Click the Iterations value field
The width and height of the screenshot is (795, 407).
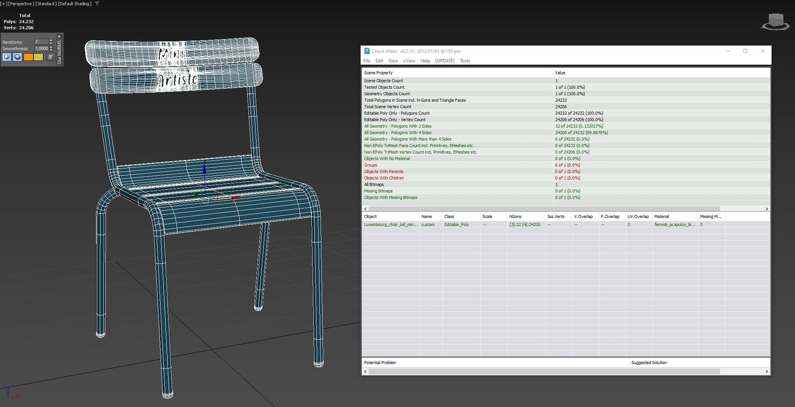[x=41, y=42]
